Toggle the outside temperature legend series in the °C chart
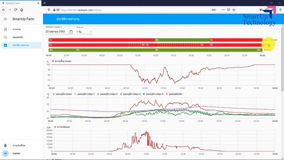 [x=62, y=94]
